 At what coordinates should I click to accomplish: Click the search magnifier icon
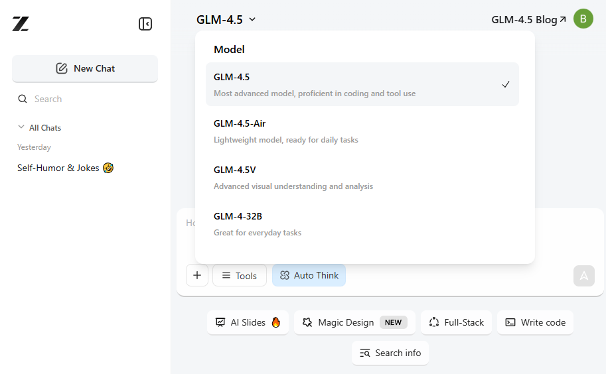click(23, 99)
